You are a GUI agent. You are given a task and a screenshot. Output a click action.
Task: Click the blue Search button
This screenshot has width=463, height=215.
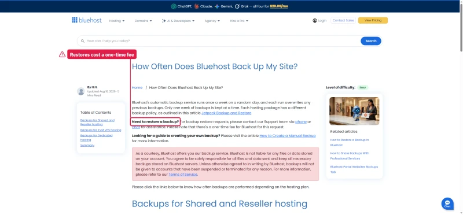371,41
